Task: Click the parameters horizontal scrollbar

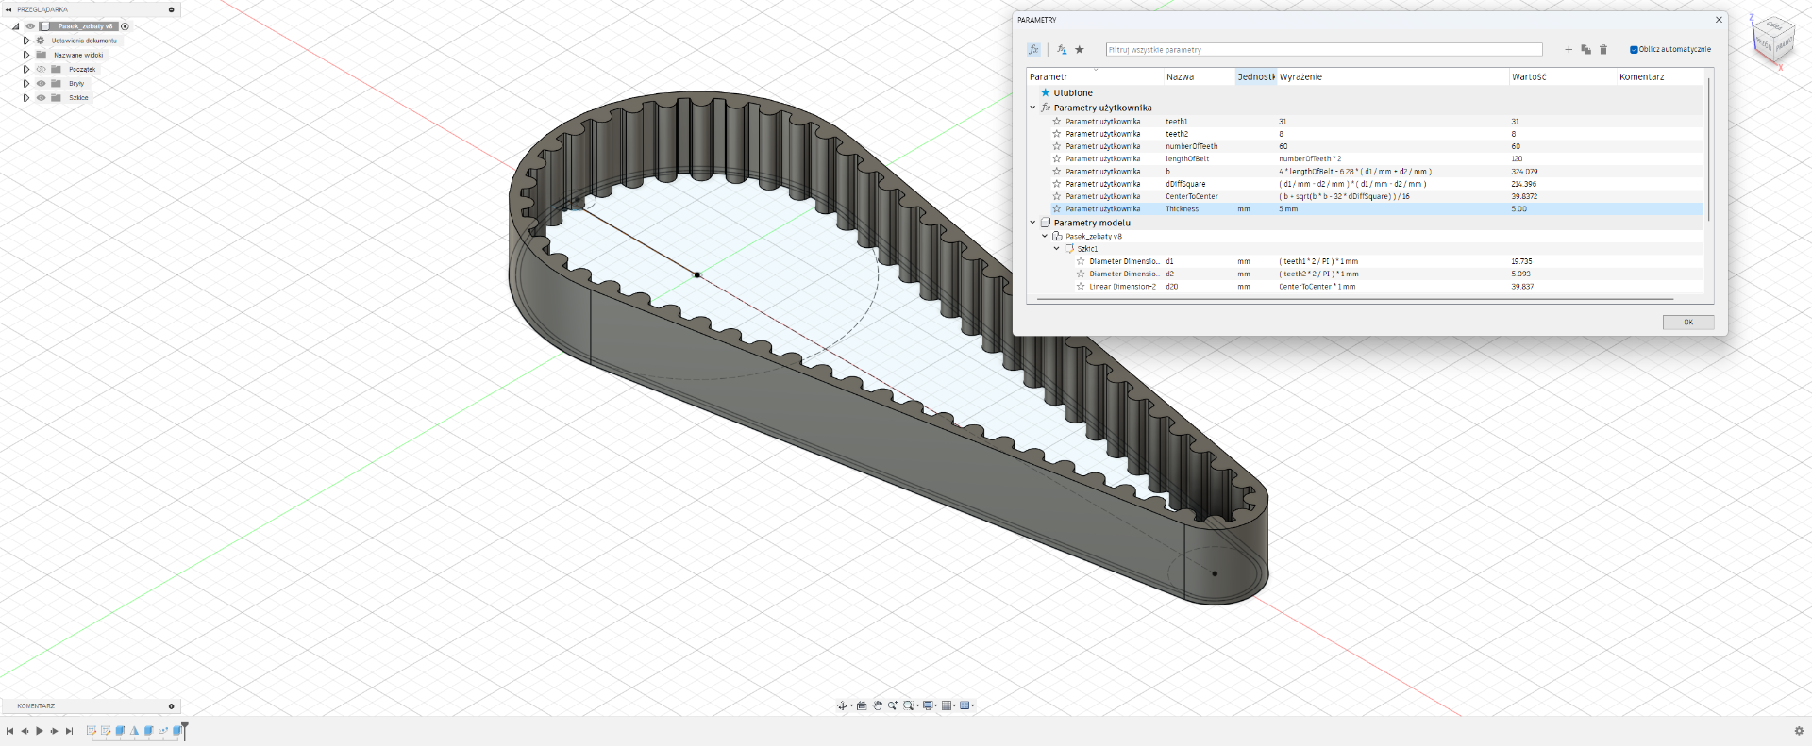Action: [x=1355, y=299]
